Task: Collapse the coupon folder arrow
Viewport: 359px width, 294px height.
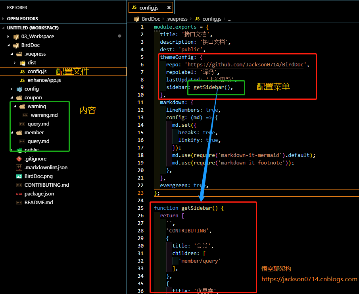Action: pyautogui.click(x=12, y=97)
